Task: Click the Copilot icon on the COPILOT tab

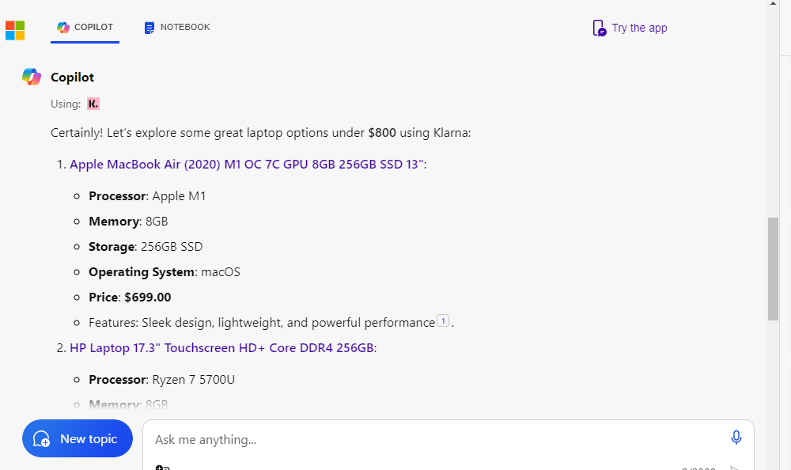Action: tap(62, 26)
